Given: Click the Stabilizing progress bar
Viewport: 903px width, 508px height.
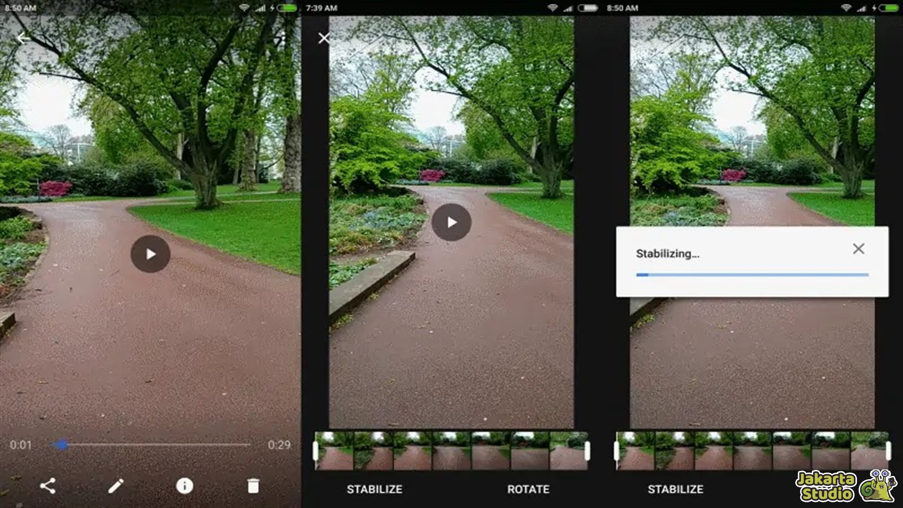Looking at the screenshot, I should [752, 275].
